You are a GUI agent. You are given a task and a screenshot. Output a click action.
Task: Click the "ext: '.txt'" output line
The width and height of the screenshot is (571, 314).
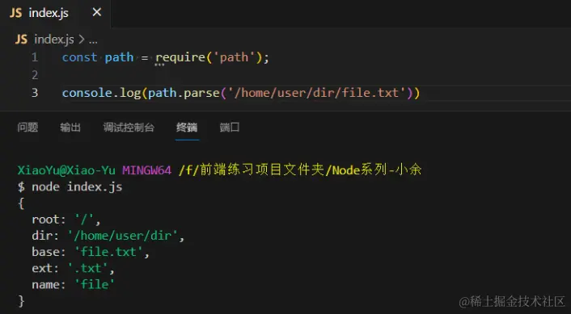coord(74,268)
